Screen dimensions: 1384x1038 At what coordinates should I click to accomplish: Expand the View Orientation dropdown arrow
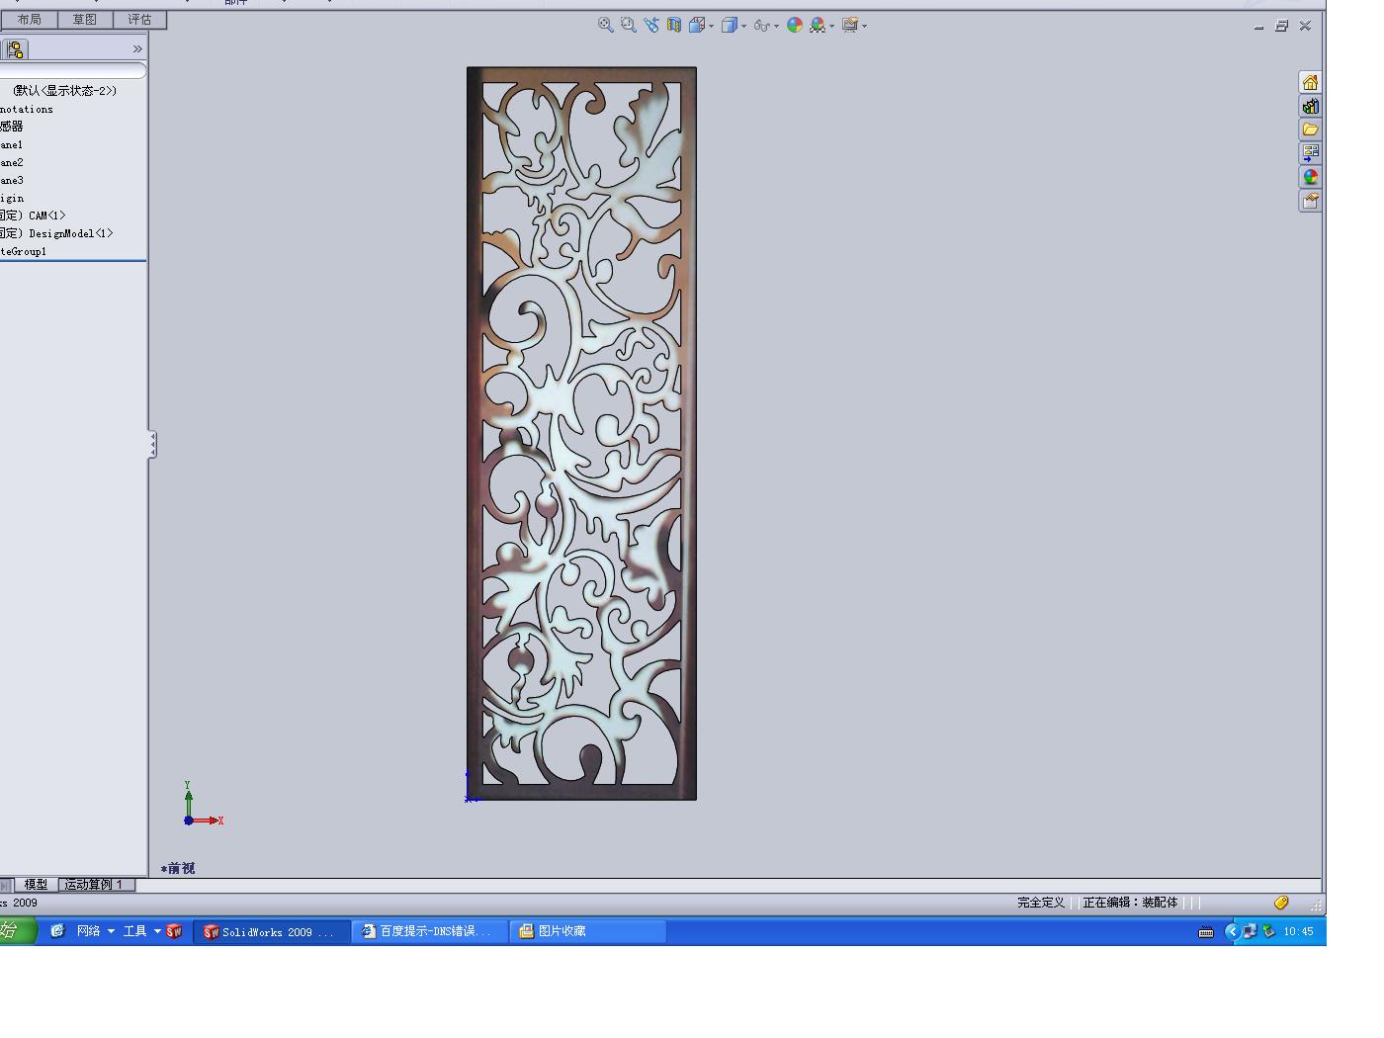click(711, 27)
